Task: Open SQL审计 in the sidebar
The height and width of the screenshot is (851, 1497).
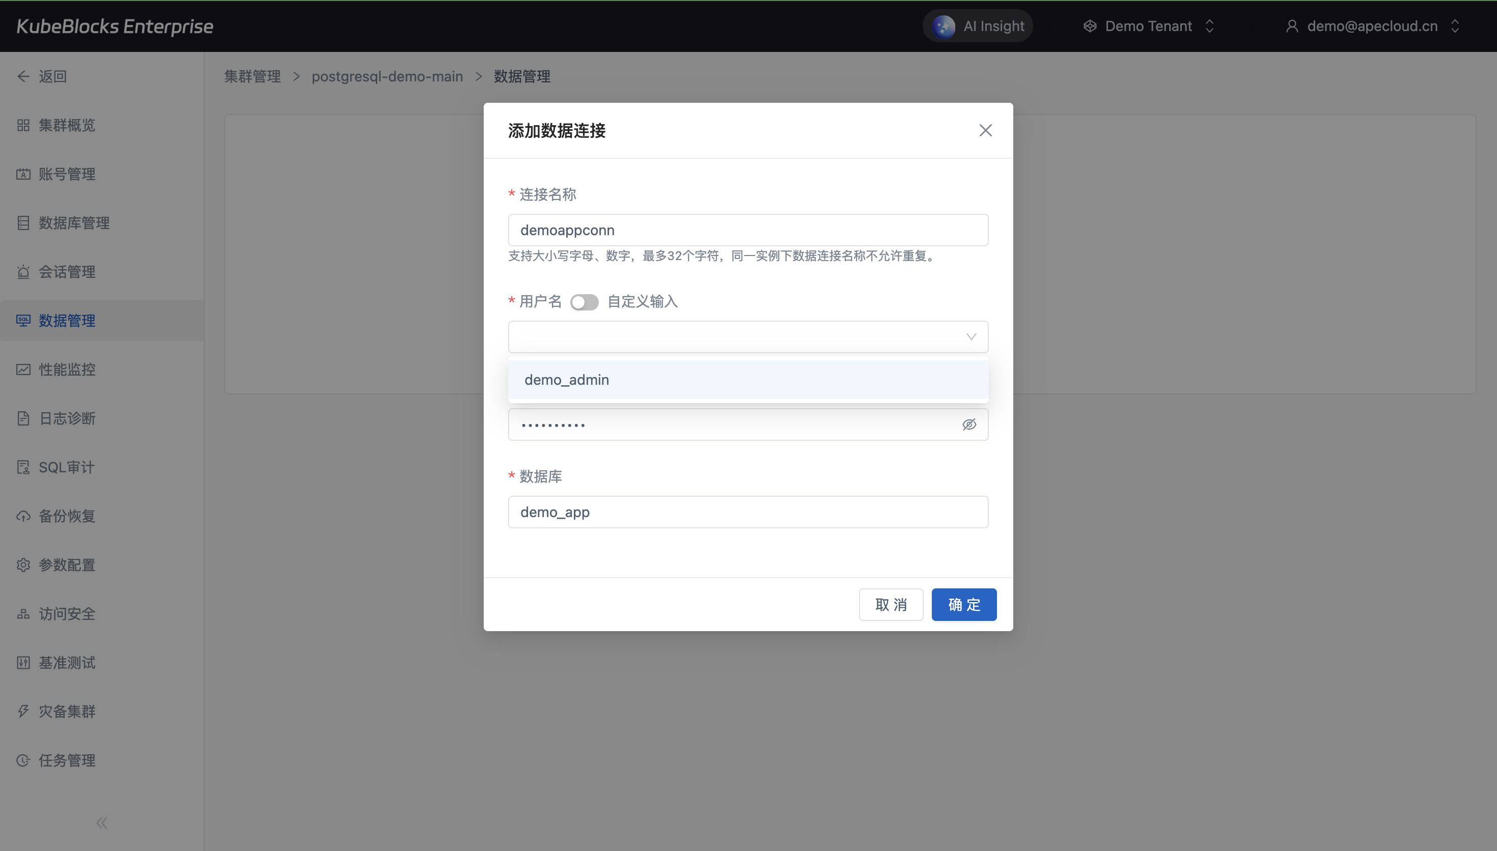Action: pos(66,467)
